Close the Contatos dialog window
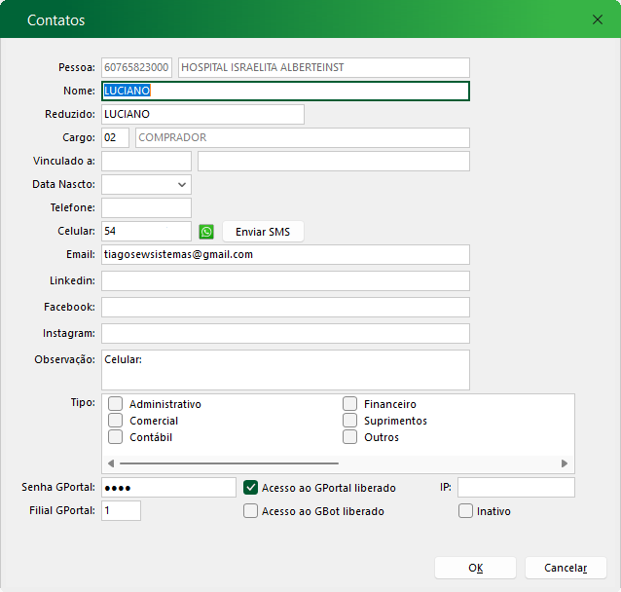The height and width of the screenshot is (592, 621). (x=598, y=19)
